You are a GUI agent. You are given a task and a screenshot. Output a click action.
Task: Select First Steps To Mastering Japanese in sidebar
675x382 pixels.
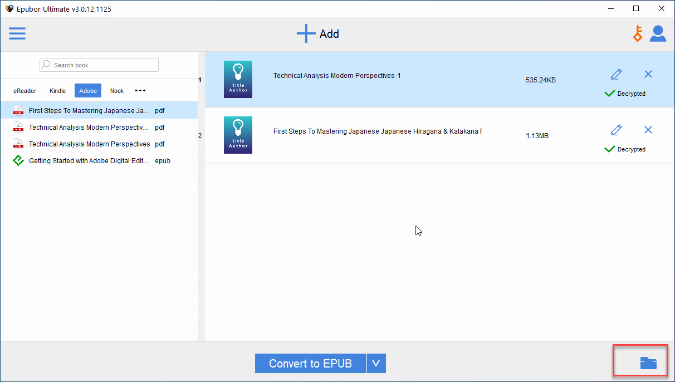coord(99,110)
